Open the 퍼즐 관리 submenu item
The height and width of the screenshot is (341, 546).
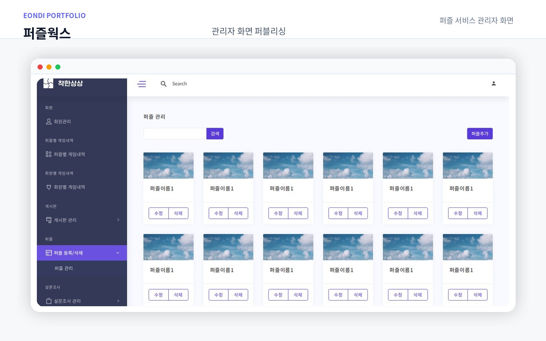click(x=64, y=268)
